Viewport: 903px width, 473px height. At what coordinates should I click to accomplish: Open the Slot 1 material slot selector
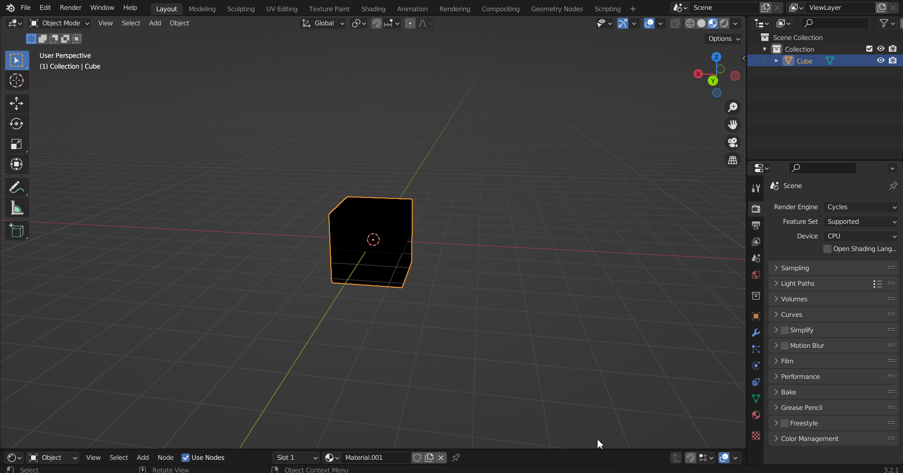coord(296,457)
